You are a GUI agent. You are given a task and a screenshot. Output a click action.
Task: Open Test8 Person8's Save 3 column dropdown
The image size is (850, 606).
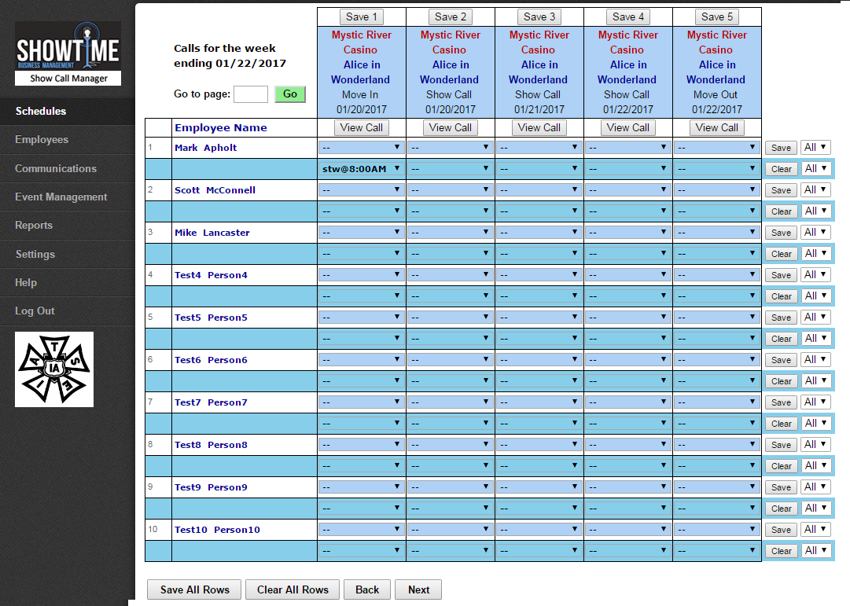[x=539, y=445]
